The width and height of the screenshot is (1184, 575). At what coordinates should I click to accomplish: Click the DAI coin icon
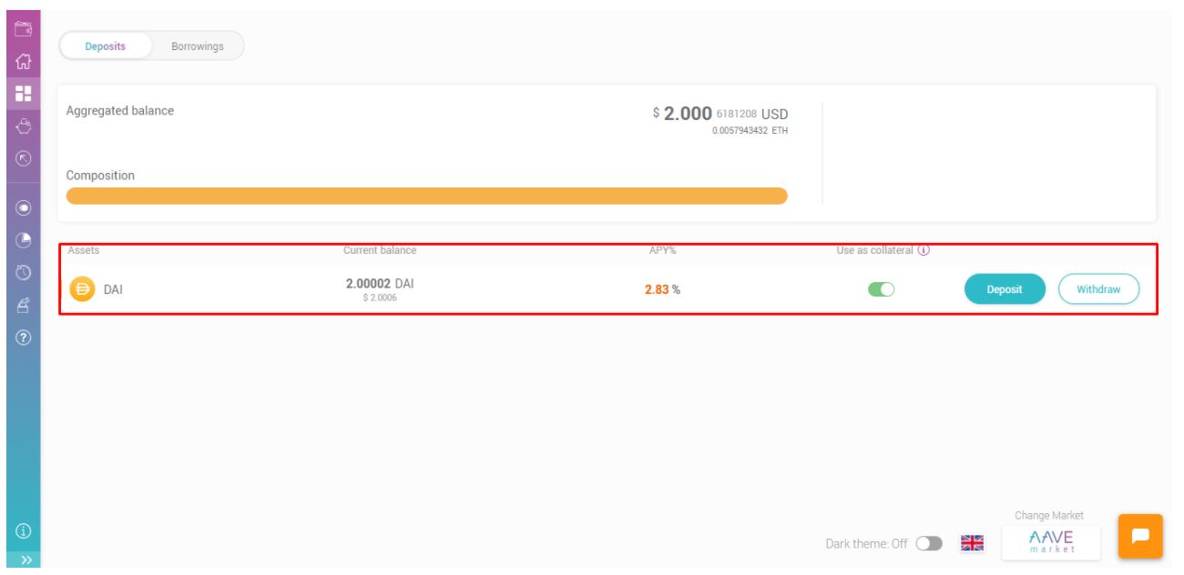(82, 290)
